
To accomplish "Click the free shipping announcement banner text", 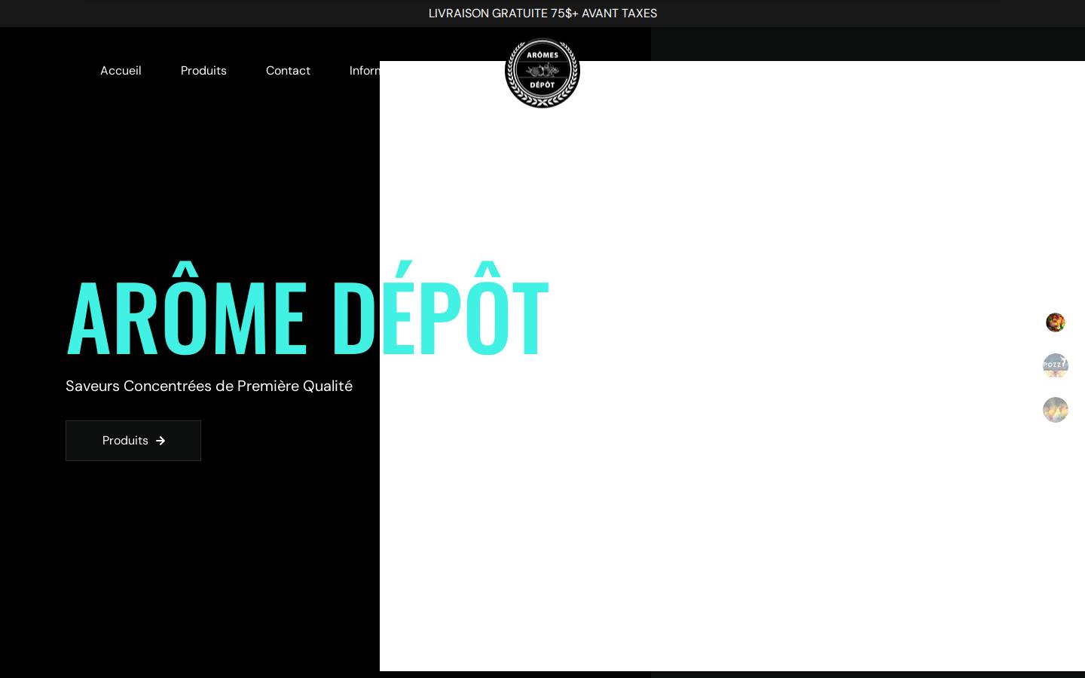I will click(x=542, y=14).
